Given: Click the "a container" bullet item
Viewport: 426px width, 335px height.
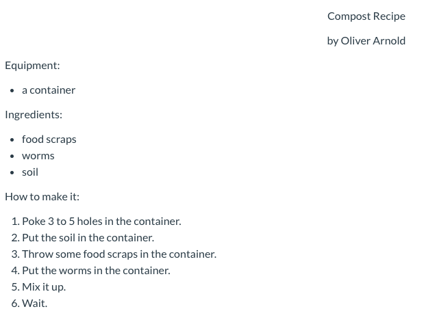Looking at the screenshot, I should (x=49, y=90).
